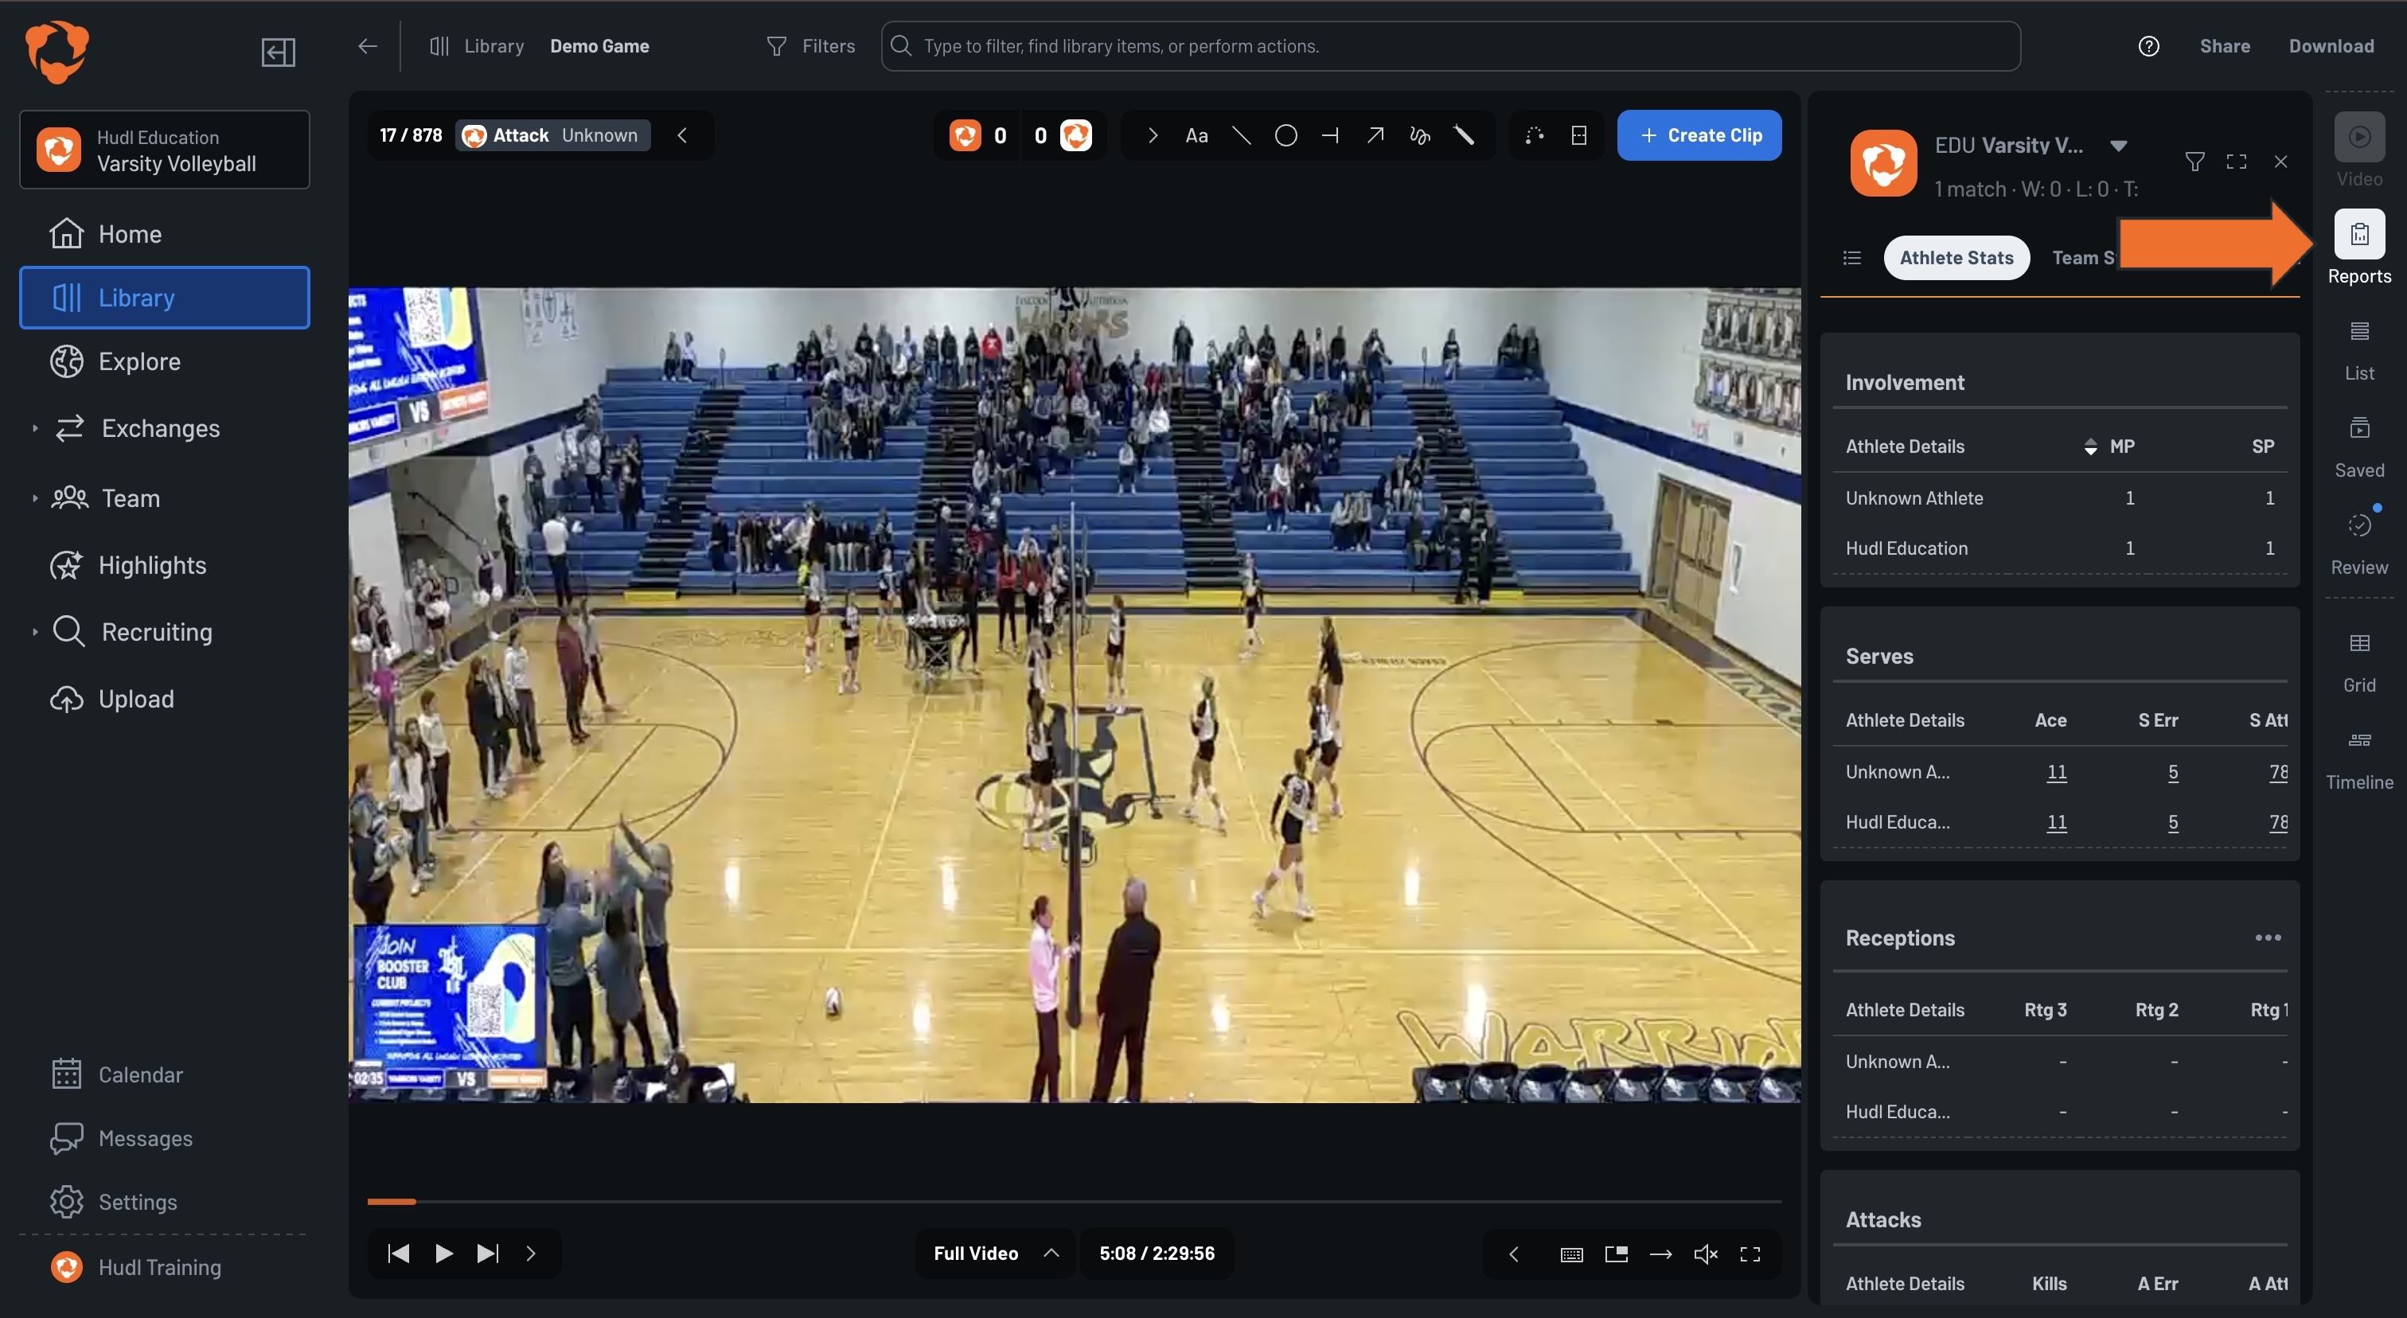Toggle the keyboard shortcuts icon
The height and width of the screenshot is (1318, 2407).
pyautogui.click(x=1570, y=1254)
